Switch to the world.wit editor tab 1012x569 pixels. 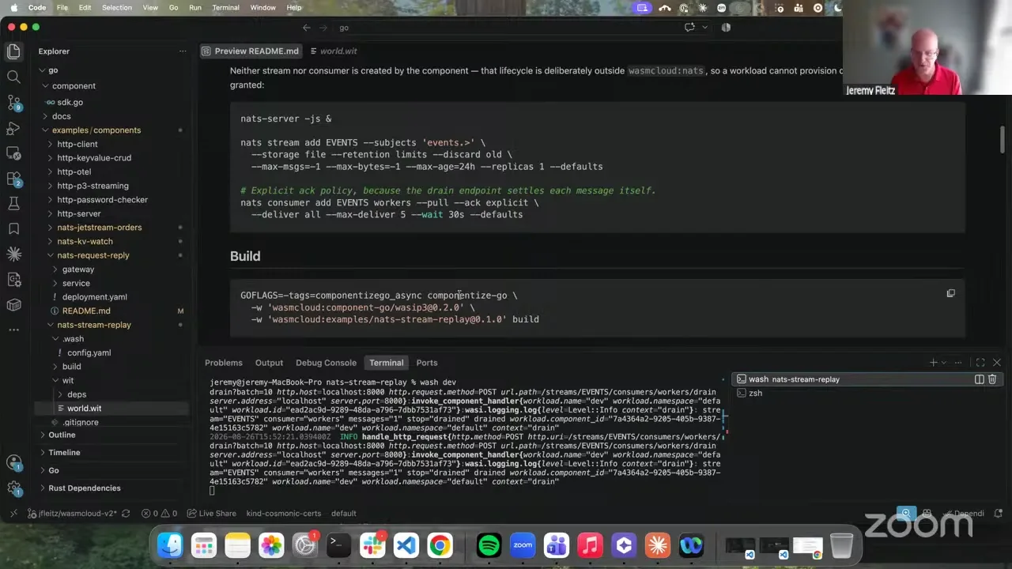(338, 51)
